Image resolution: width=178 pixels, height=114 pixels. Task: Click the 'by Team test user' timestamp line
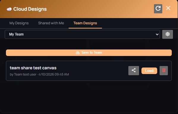pyautogui.click(x=39, y=74)
